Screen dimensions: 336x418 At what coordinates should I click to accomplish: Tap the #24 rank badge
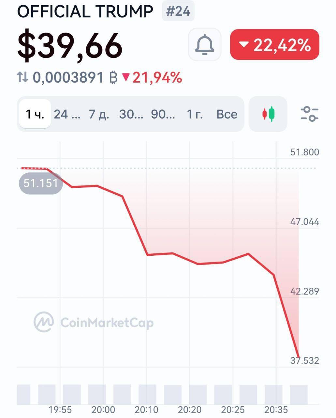click(x=178, y=11)
